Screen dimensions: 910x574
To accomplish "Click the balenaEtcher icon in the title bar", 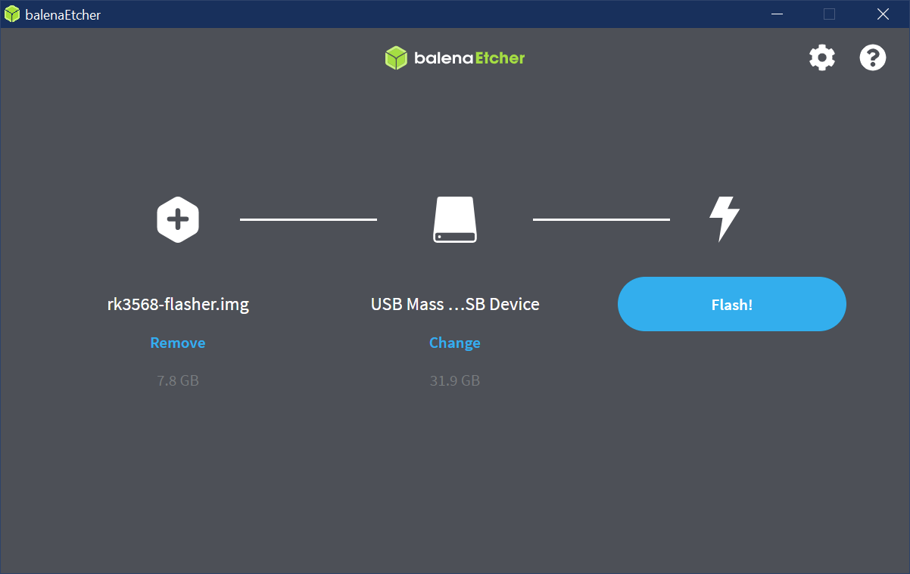I will (12, 14).
